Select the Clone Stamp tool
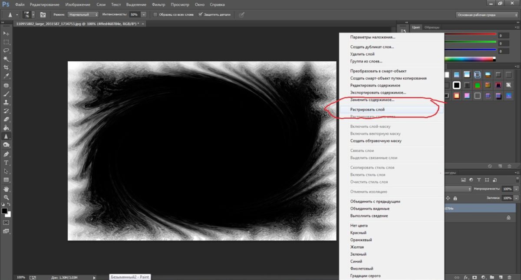 (x=6, y=102)
